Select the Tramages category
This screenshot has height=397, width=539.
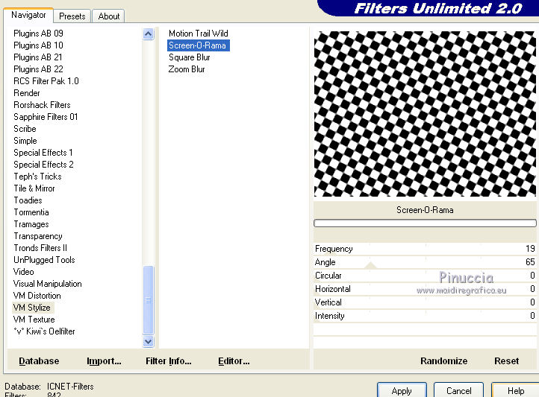31,224
